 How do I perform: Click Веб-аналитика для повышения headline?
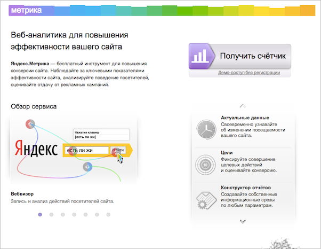[69, 35]
